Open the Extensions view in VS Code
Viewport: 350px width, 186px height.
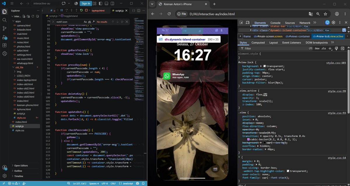tap(4, 45)
